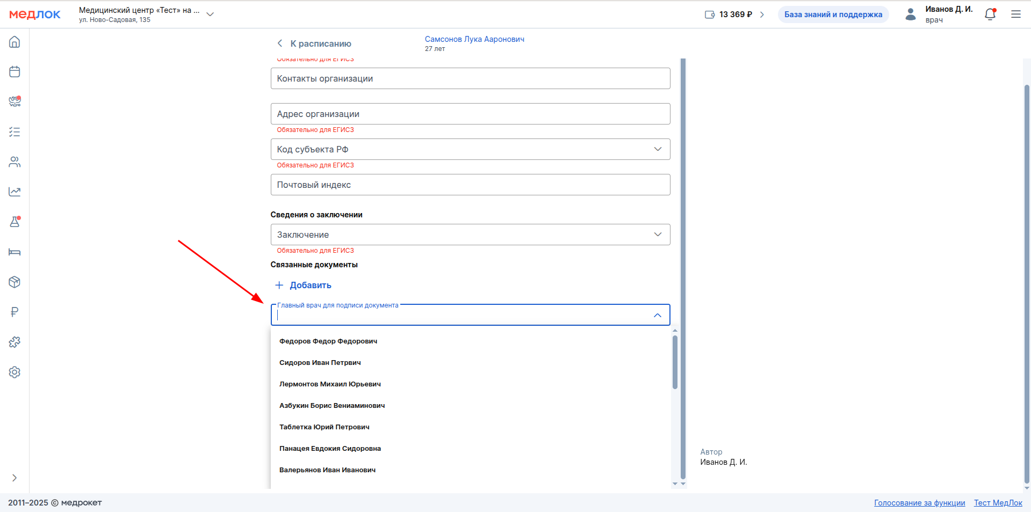Expand clinic selector next to Медицинский центр
Viewport: 1031px width, 512px height.
210,14
